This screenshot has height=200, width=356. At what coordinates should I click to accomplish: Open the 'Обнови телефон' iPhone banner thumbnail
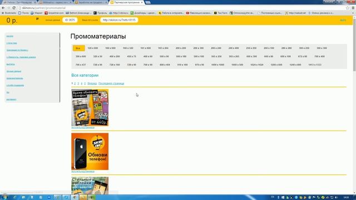pyautogui.click(x=90, y=152)
